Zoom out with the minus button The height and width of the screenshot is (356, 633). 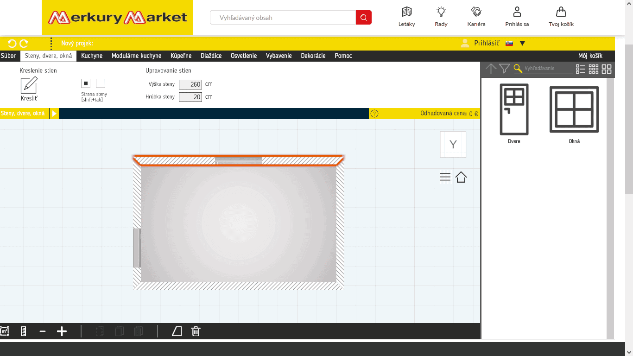click(43, 331)
